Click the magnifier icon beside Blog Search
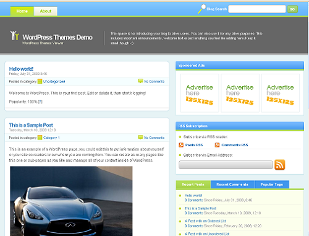The height and width of the screenshot is (236, 309). click(x=201, y=9)
